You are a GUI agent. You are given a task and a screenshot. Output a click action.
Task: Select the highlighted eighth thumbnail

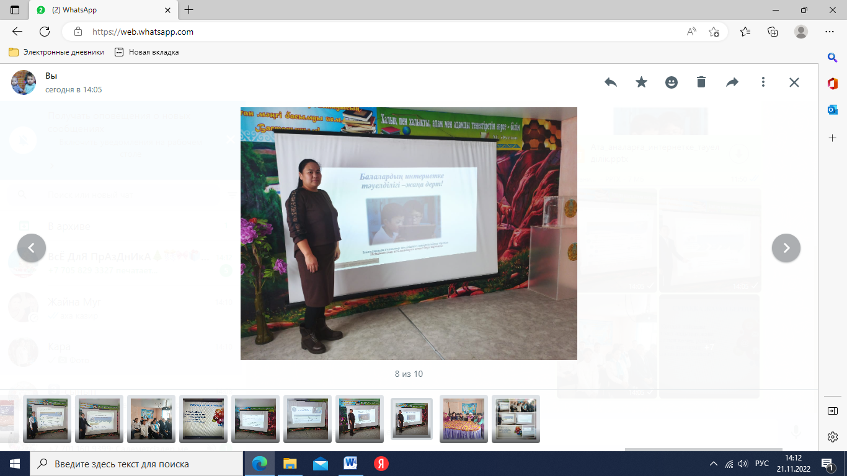[412, 419]
